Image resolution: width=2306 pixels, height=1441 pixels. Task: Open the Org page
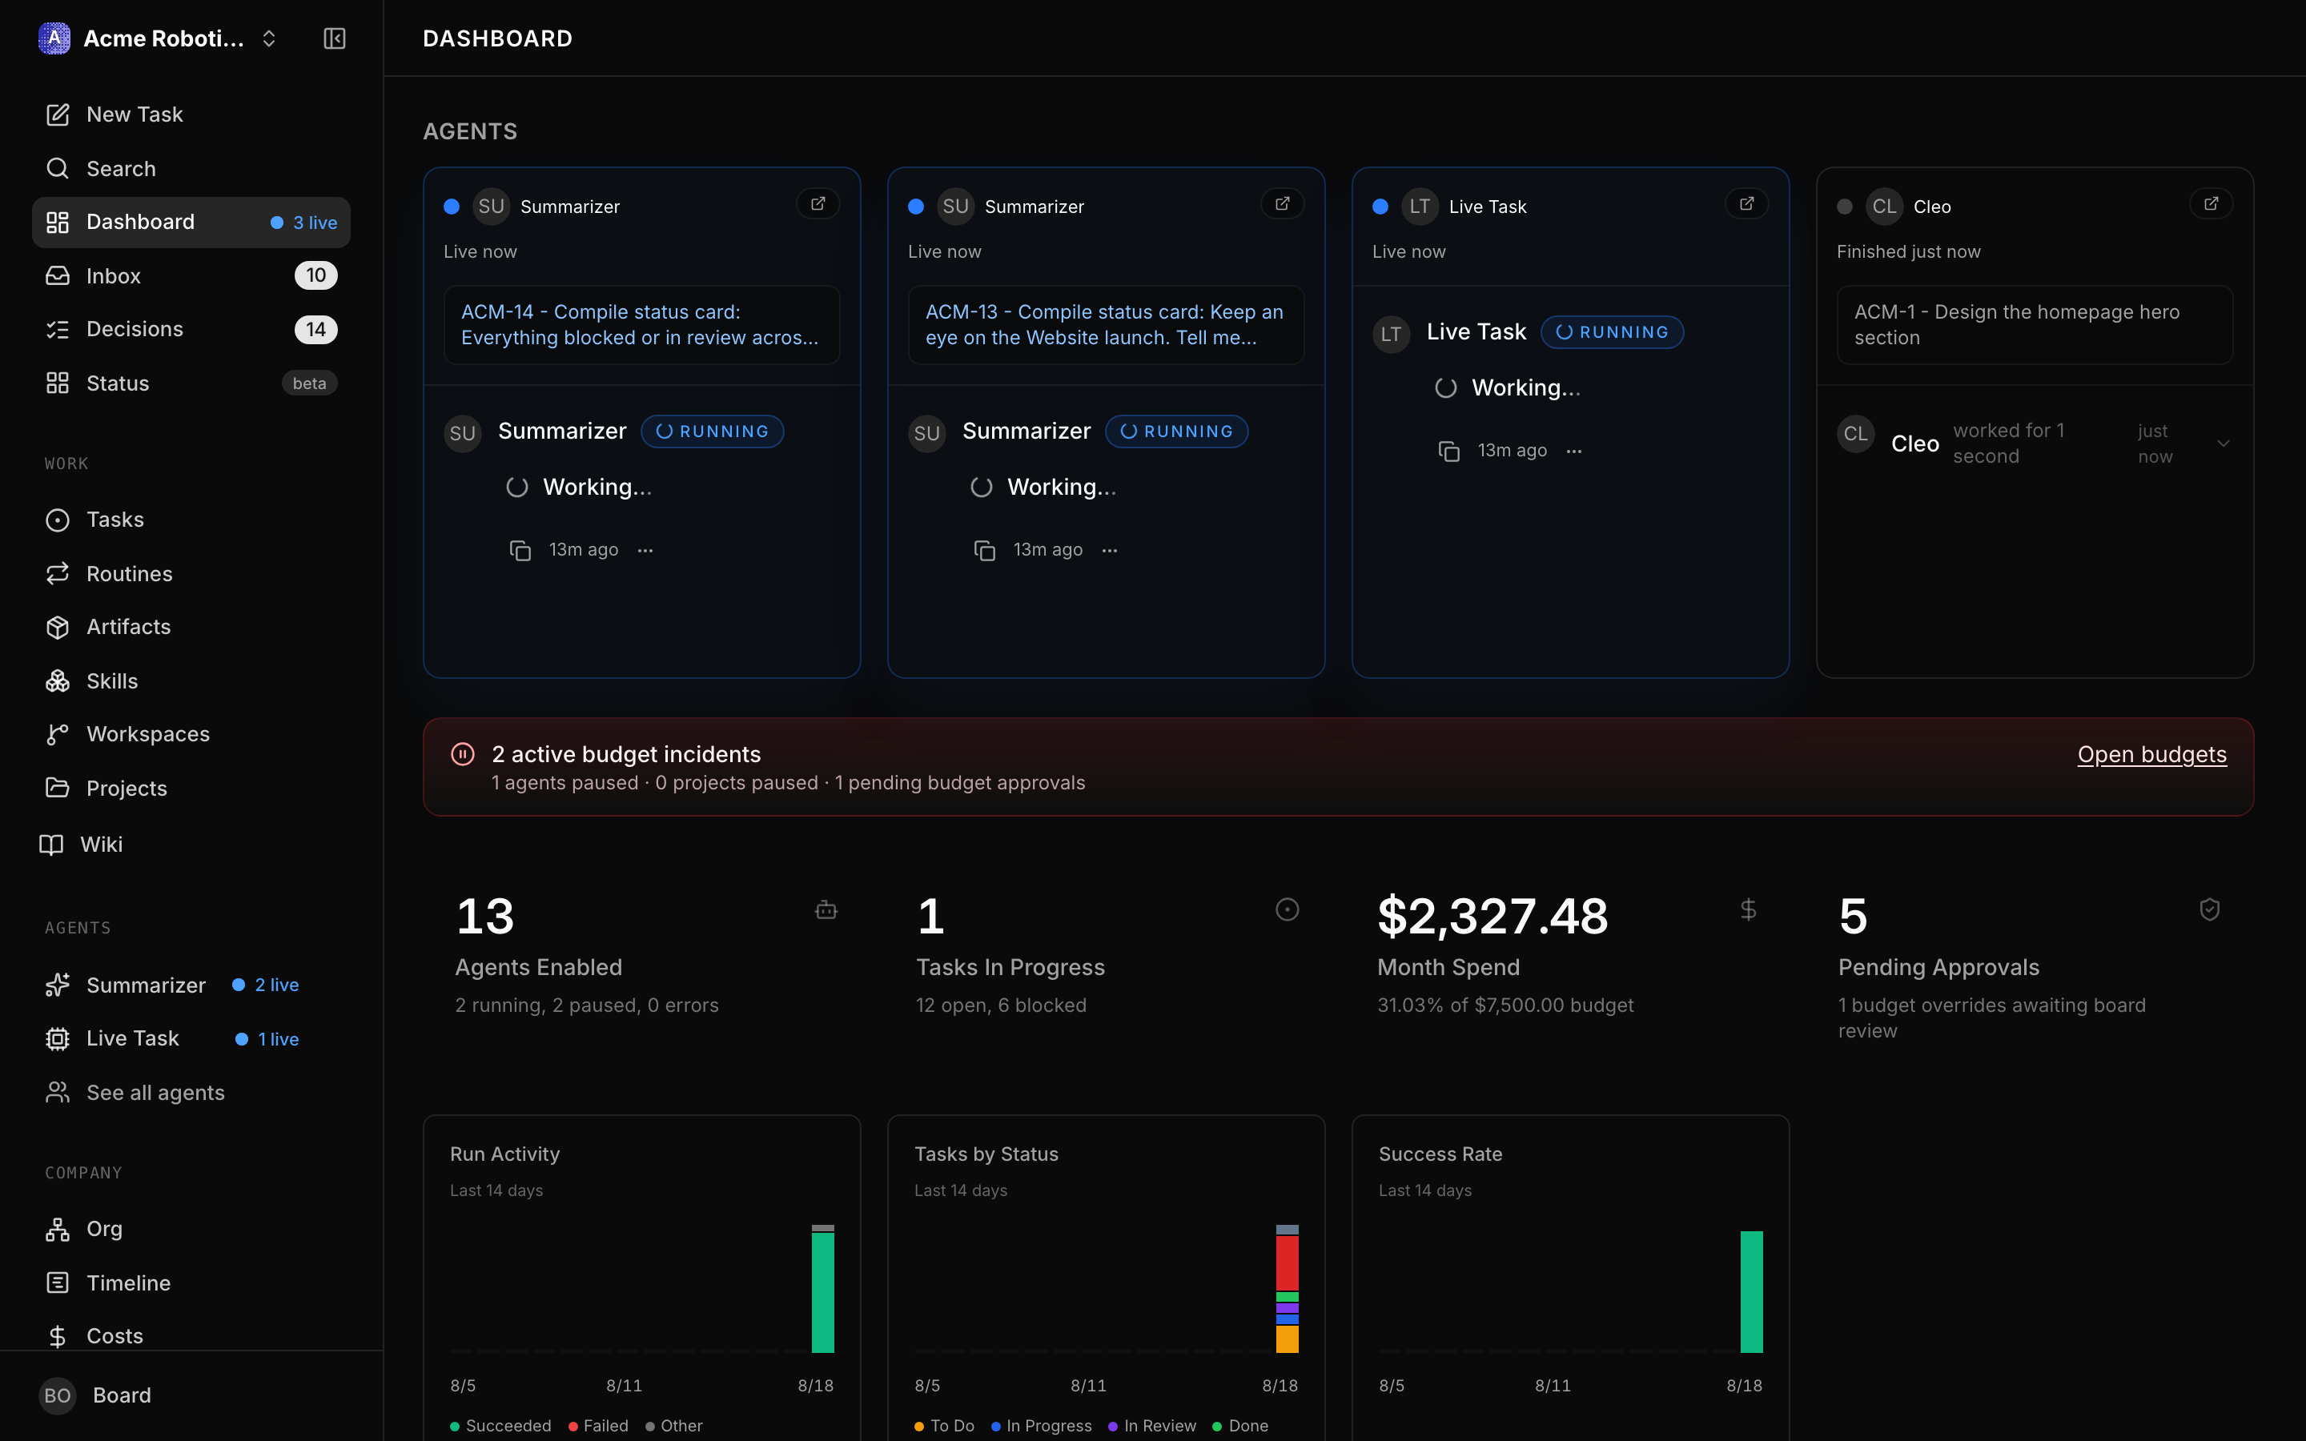[191, 1229]
